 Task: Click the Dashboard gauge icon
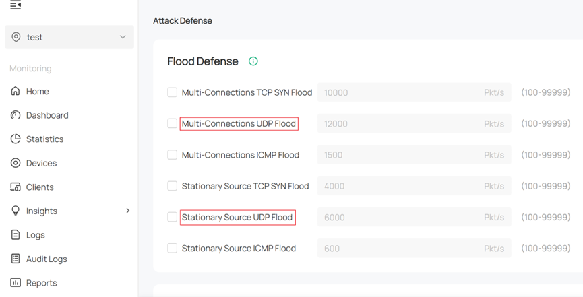pos(16,115)
